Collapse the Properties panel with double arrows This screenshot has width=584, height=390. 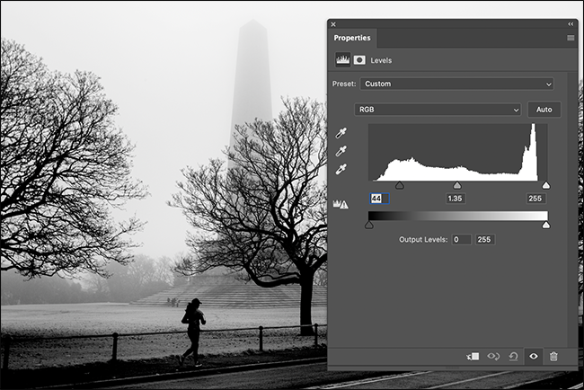pos(571,24)
